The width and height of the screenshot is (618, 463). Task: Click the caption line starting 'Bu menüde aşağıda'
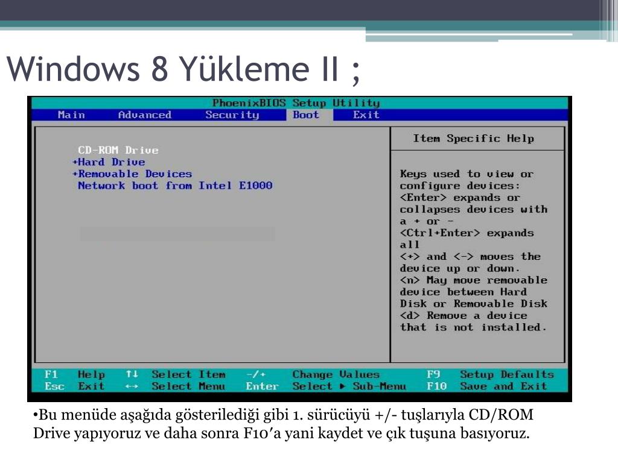pos(284,415)
